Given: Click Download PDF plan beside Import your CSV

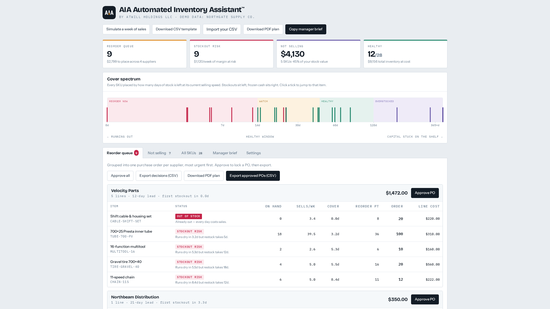Looking at the screenshot, I should [263, 29].
